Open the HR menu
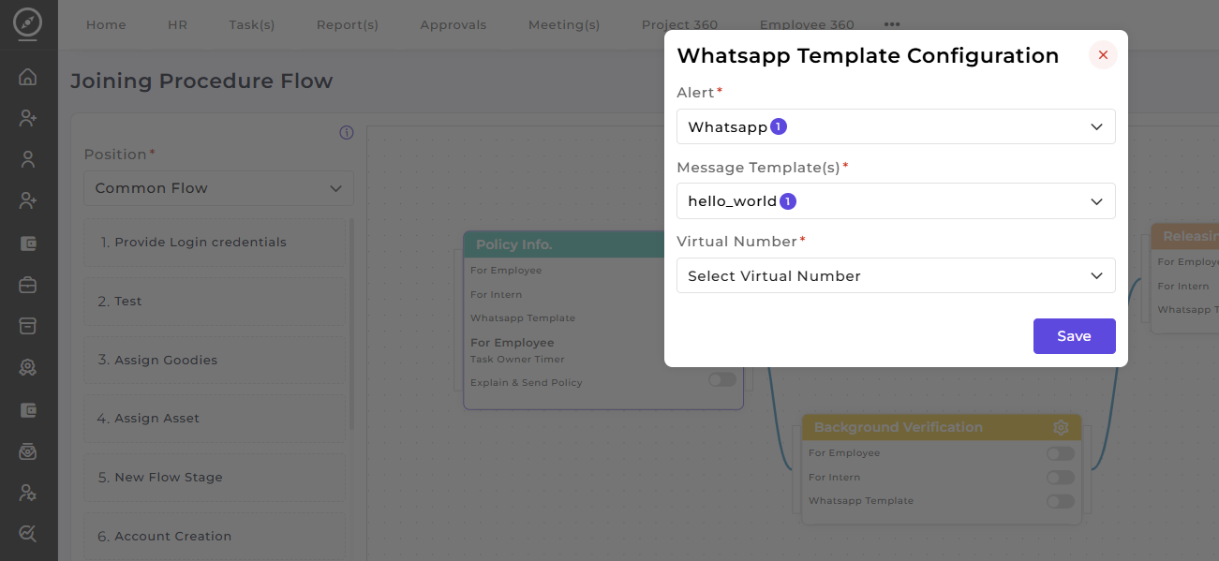Image resolution: width=1219 pixels, height=561 pixels. pyautogui.click(x=177, y=25)
